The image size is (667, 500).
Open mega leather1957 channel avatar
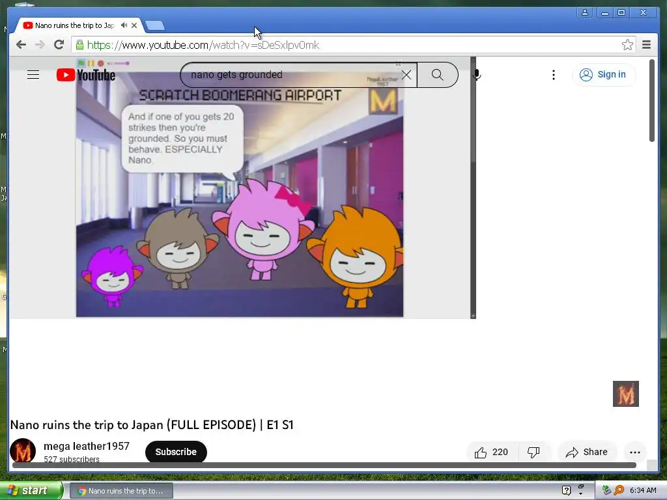23,451
